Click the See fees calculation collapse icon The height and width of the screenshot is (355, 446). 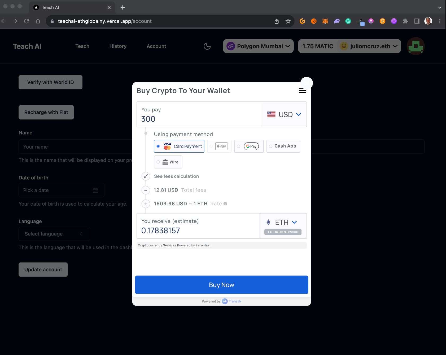(146, 176)
